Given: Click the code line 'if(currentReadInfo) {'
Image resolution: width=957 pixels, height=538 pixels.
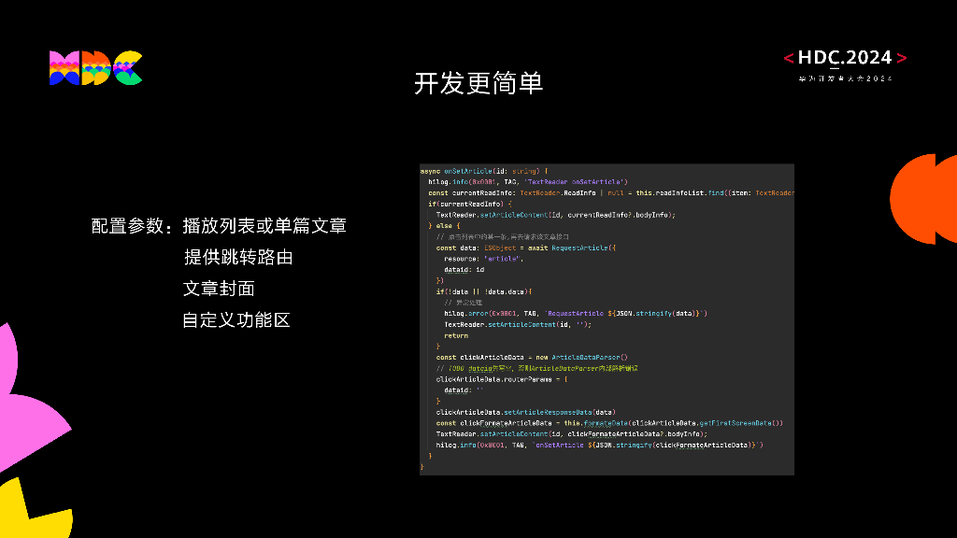Looking at the screenshot, I should tap(470, 204).
